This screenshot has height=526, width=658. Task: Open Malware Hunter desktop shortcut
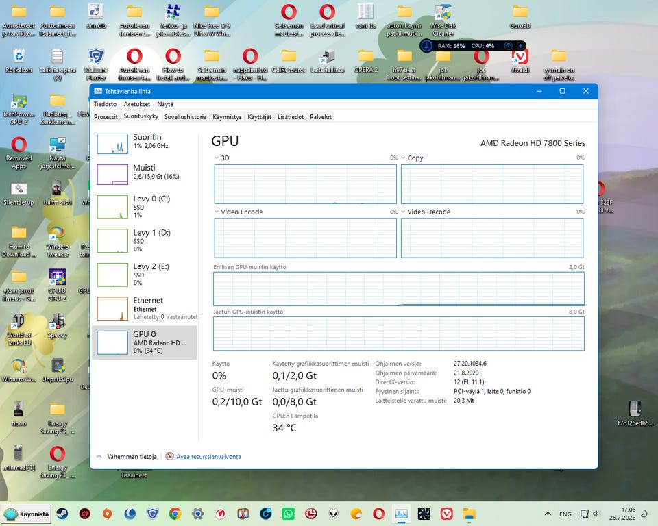tap(96, 64)
